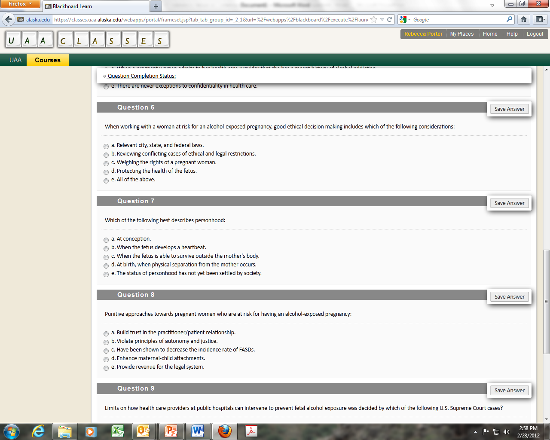Click the Rebecca Porter user name link

pyautogui.click(x=423, y=34)
